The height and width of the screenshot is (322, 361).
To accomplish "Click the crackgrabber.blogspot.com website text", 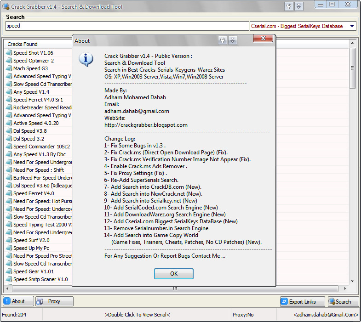I will click(x=146, y=125).
